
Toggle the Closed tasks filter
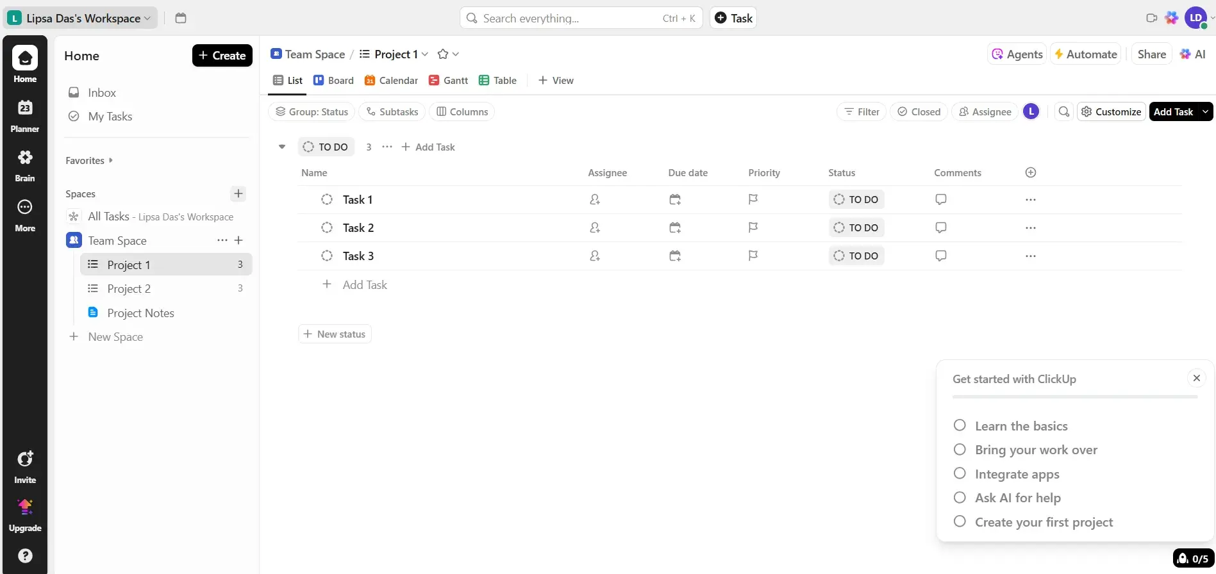coord(919,111)
